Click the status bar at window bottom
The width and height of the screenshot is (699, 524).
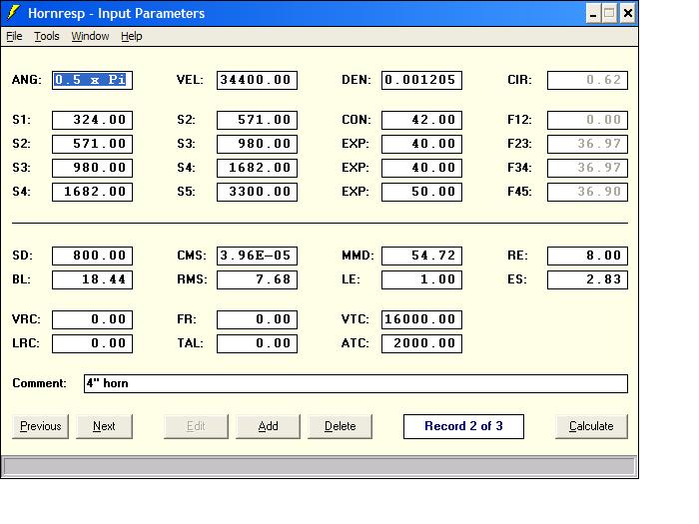click(x=320, y=467)
